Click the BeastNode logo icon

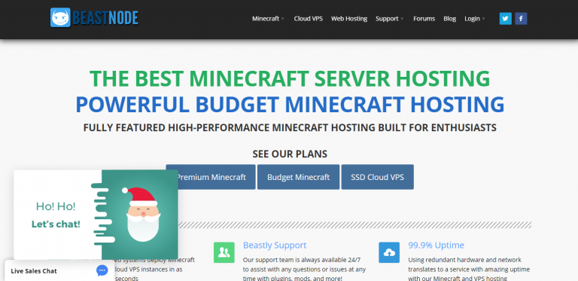pyautogui.click(x=60, y=17)
